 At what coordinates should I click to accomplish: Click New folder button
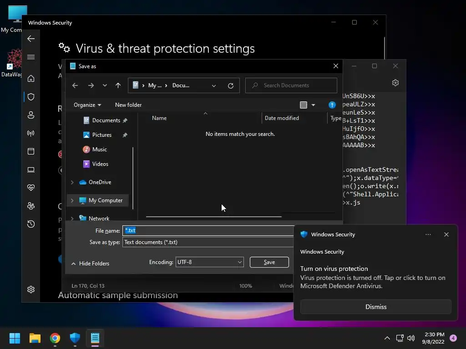[128, 105]
